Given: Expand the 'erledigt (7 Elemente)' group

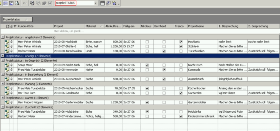Looking at the screenshot, I should pos(3,56).
